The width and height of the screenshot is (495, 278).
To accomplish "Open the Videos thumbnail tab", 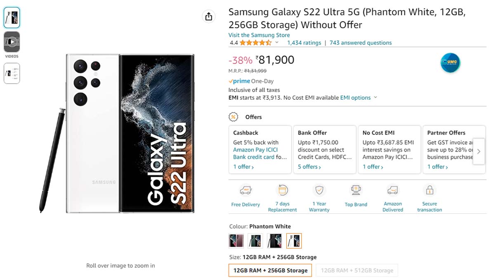I will [12, 42].
